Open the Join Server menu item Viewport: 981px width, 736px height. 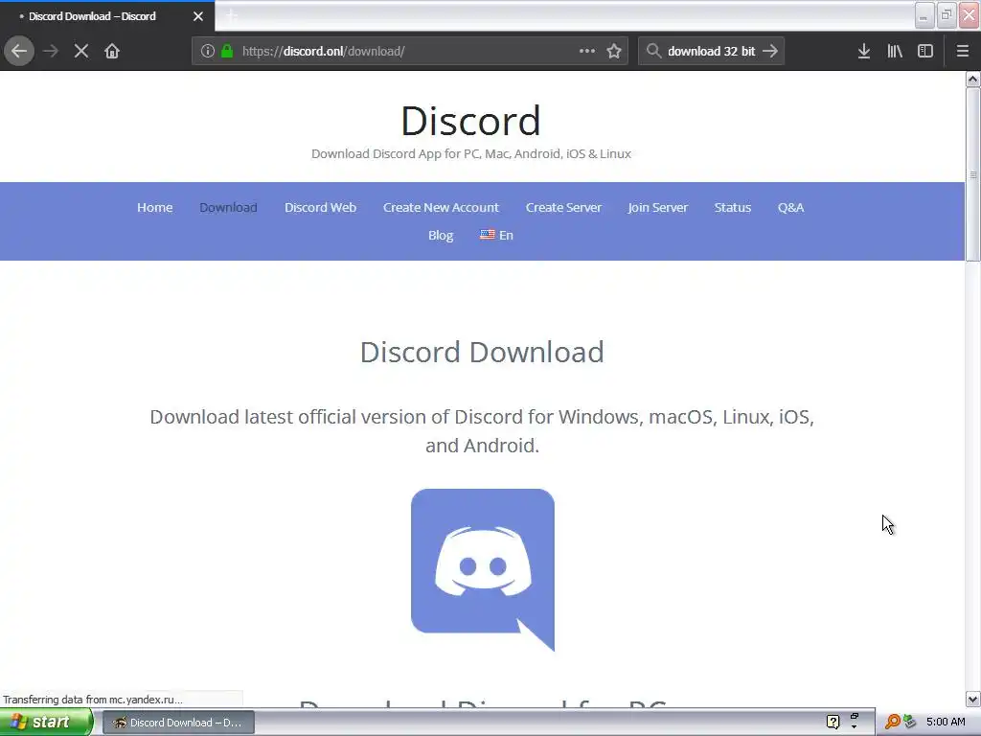[657, 207]
